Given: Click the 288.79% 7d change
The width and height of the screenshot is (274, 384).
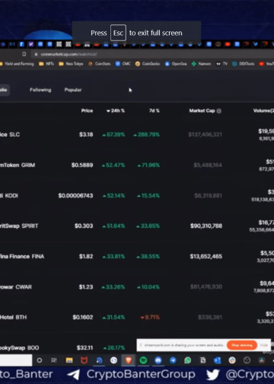Looking at the screenshot, I should (x=146, y=134).
